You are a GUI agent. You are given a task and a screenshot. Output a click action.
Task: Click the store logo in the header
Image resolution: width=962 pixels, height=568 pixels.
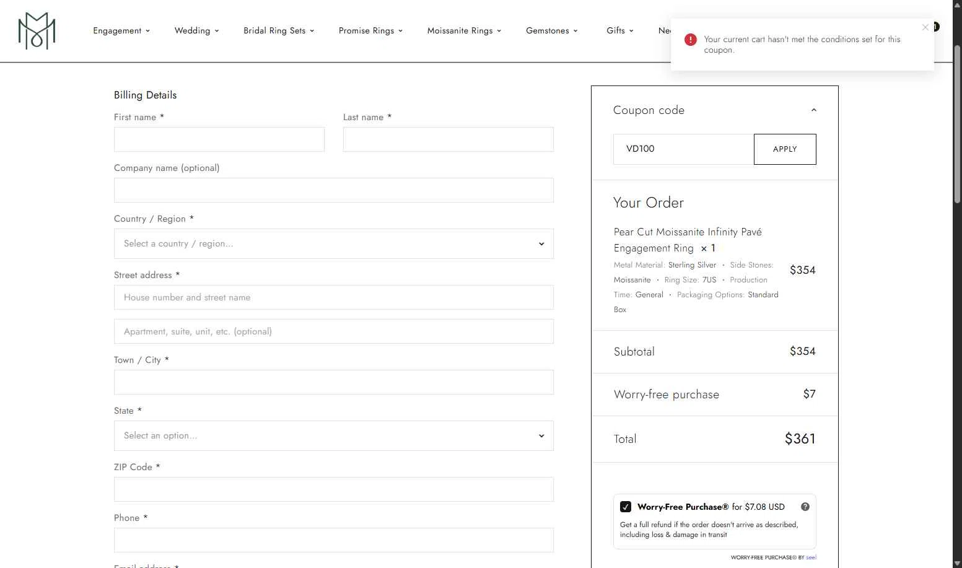[37, 31]
